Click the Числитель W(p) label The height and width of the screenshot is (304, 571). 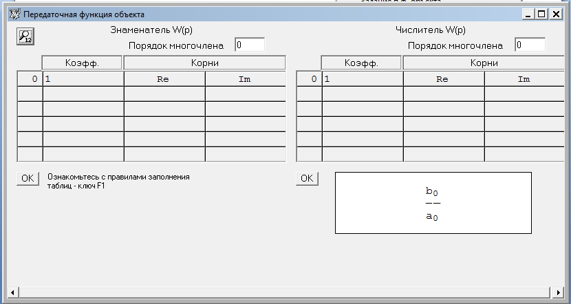tap(431, 30)
